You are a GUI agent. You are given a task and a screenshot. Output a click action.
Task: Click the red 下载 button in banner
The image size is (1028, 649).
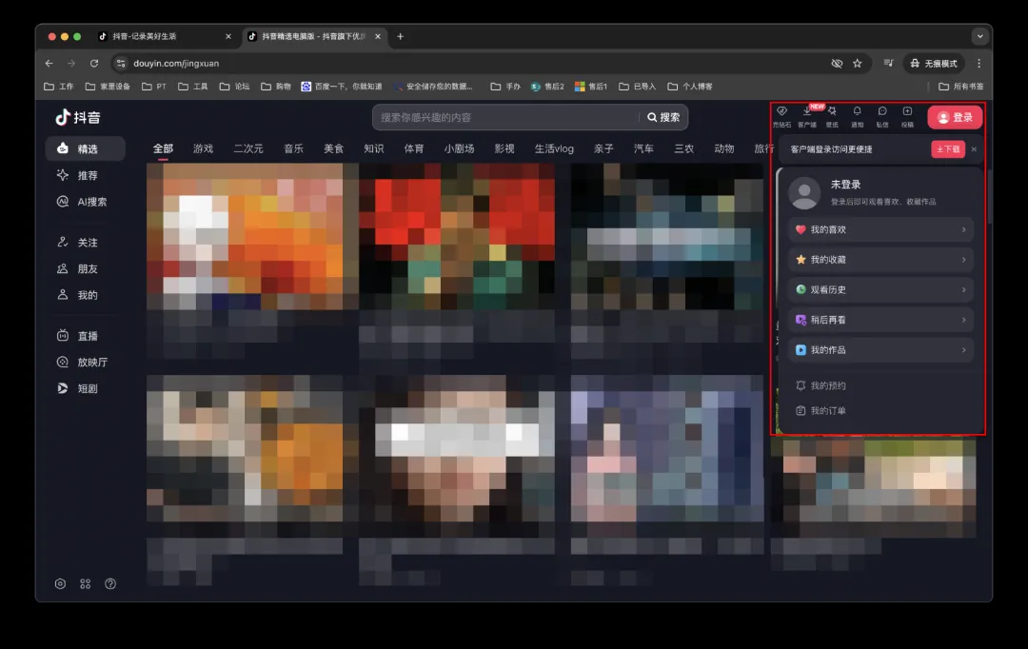coord(947,149)
